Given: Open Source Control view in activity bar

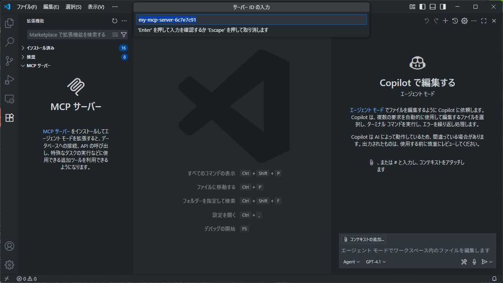Looking at the screenshot, I should [x=9, y=61].
